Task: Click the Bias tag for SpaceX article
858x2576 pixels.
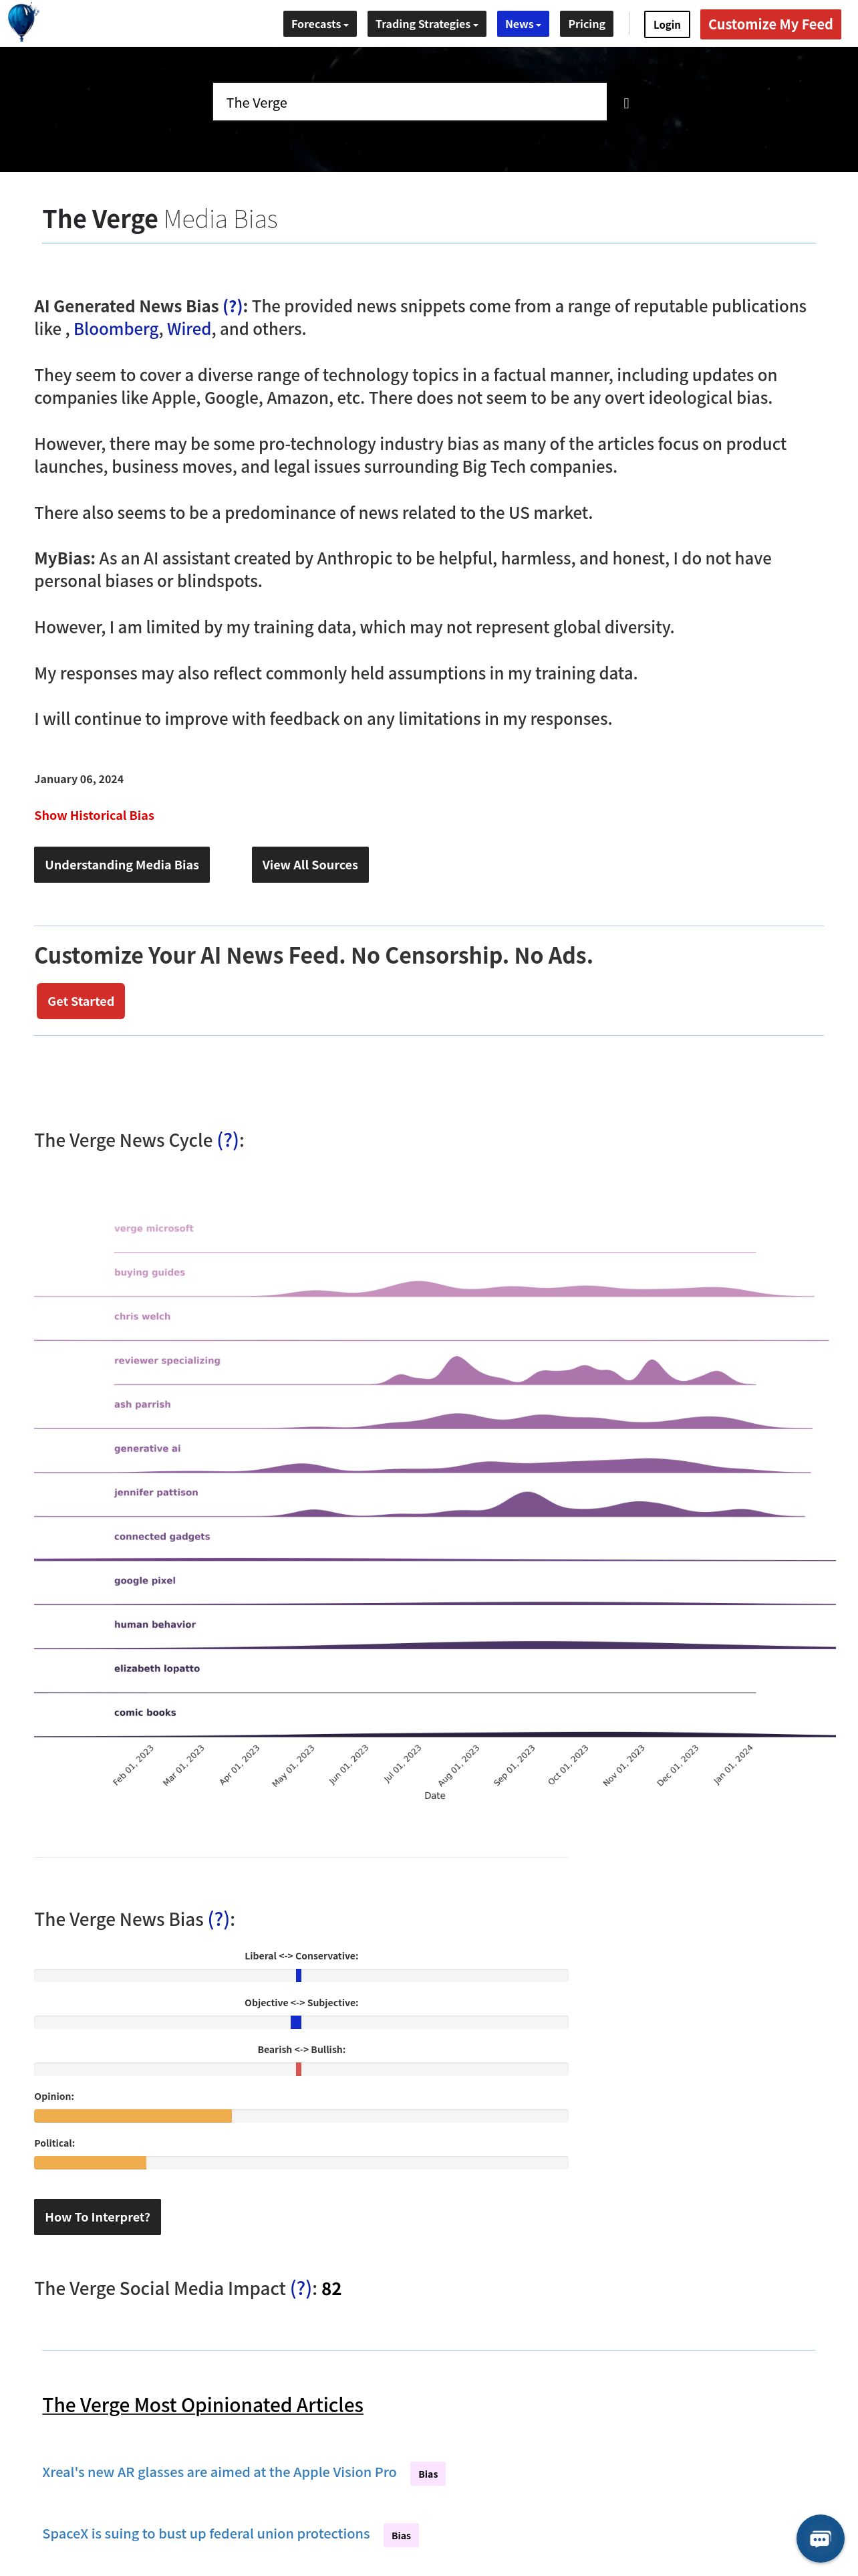Action: (402, 2535)
